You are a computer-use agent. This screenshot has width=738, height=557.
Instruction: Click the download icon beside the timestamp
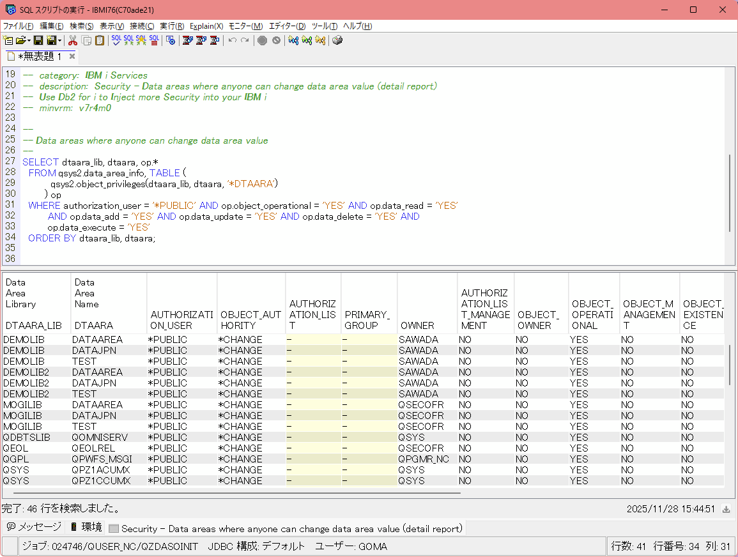click(726, 509)
